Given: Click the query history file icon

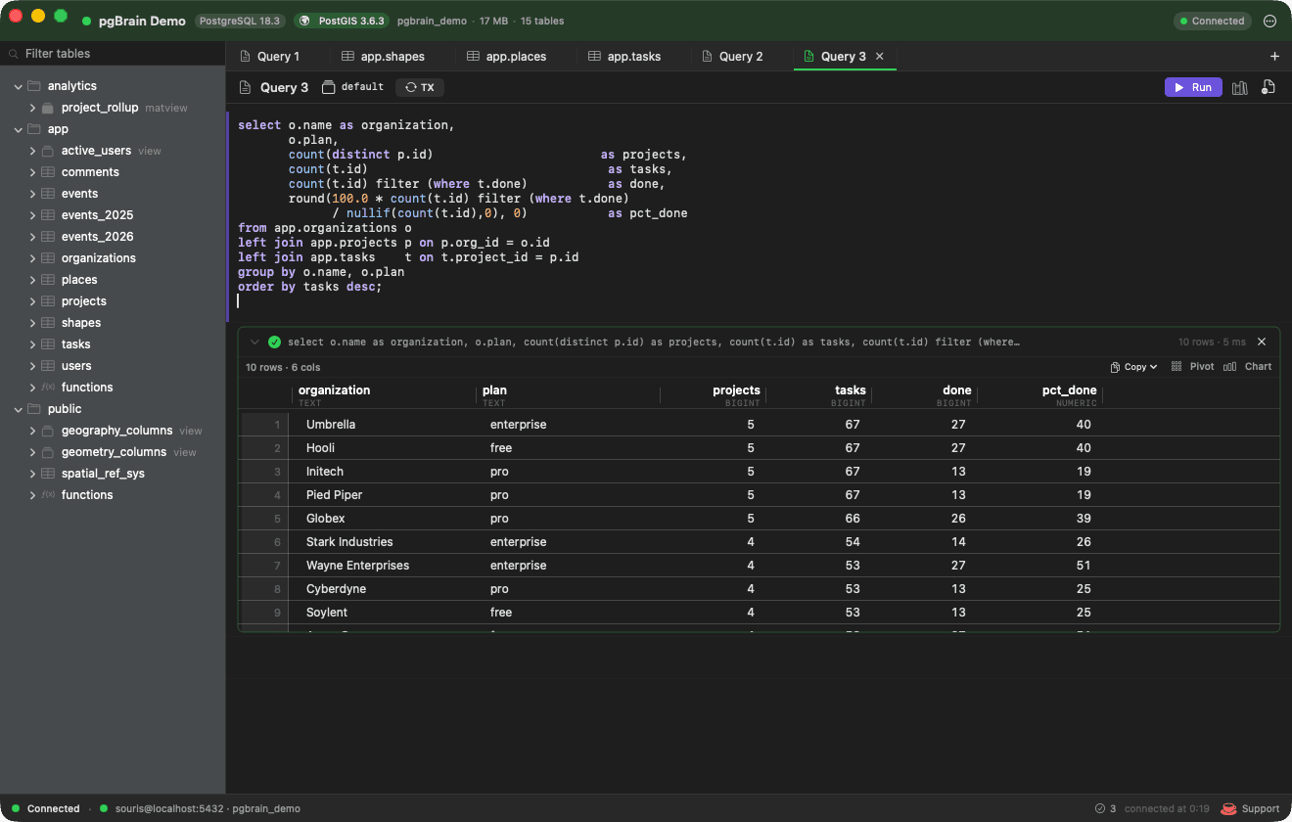Looking at the screenshot, I should (x=1269, y=87).
